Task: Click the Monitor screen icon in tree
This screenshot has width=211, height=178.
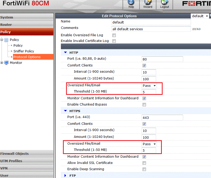Action: click(x=6, y=63)
